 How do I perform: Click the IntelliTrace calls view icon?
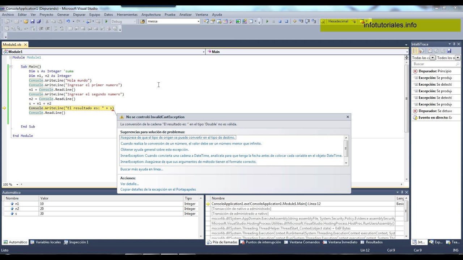[422, 51]
